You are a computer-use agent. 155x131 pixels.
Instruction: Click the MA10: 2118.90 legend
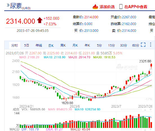pyautogui.click(x=55, y=57)
